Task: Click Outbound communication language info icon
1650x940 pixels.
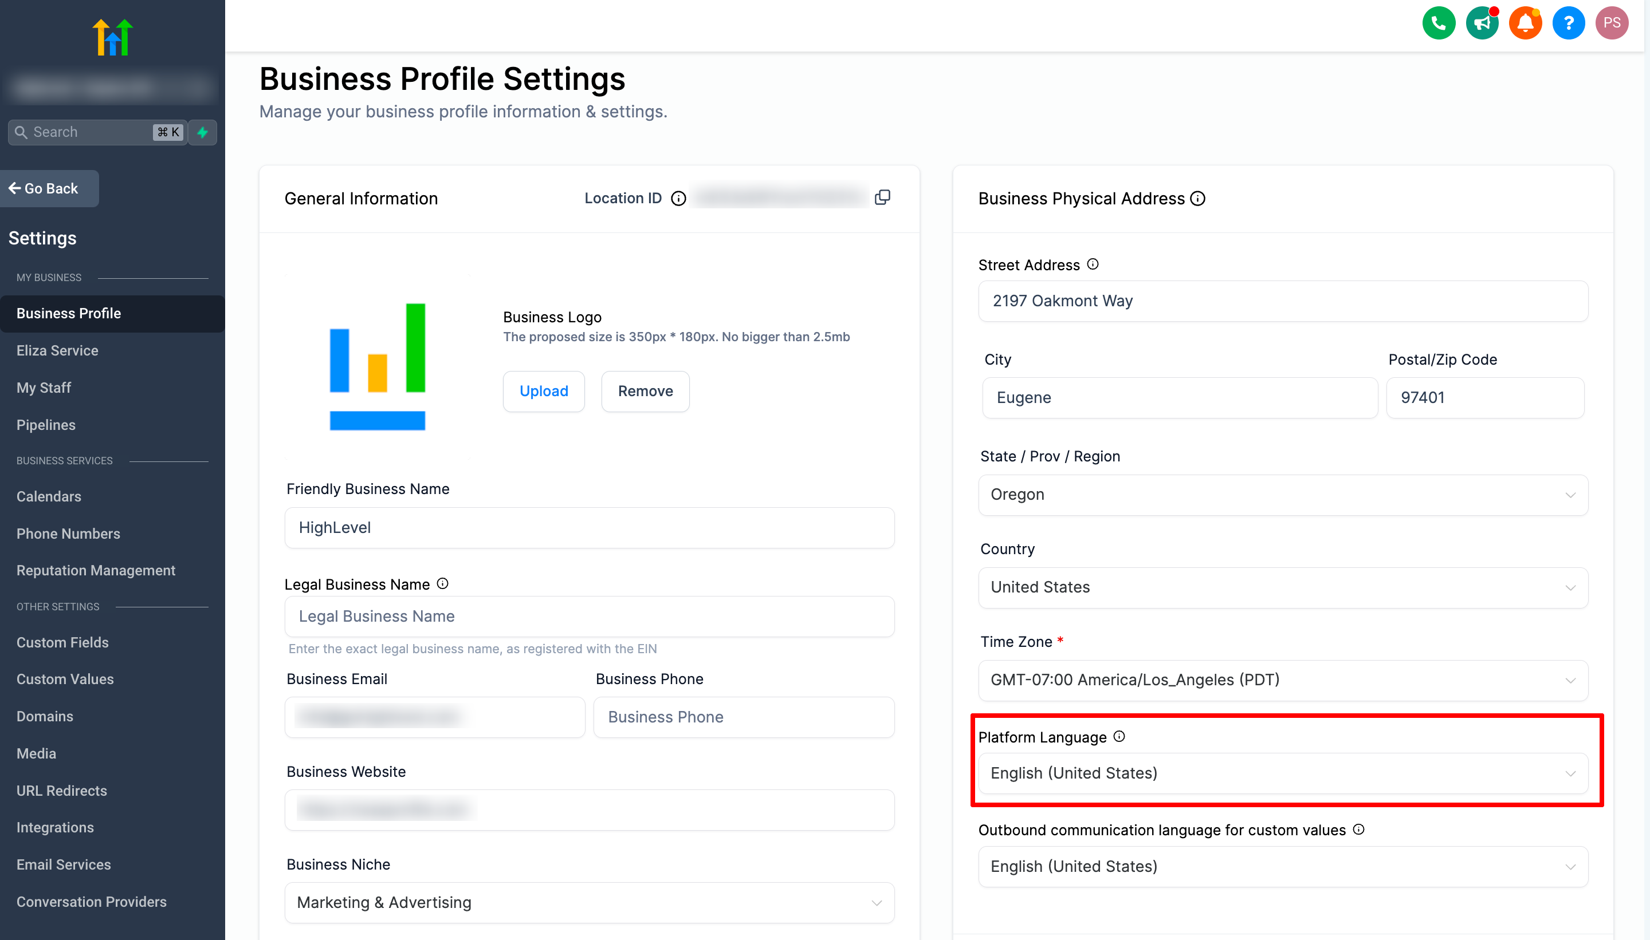Action: [x=1358, y=830]
